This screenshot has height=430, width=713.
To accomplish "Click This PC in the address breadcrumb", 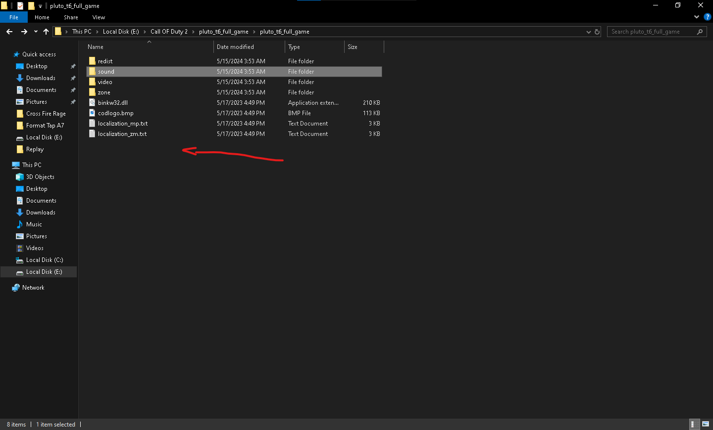I will (x=82, y=32).
